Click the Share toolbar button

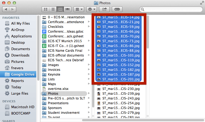104,9
